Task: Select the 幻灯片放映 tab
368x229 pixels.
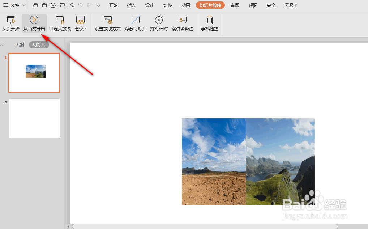Action: (210, 5)
